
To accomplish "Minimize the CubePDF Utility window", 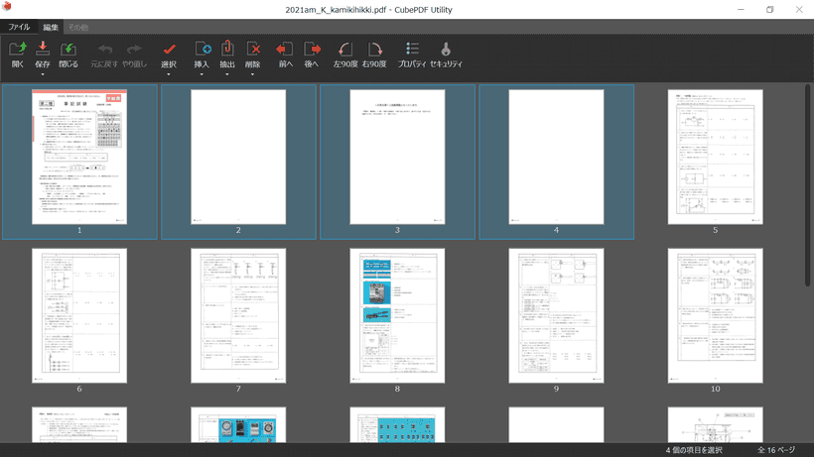I will tap(741, 9).
